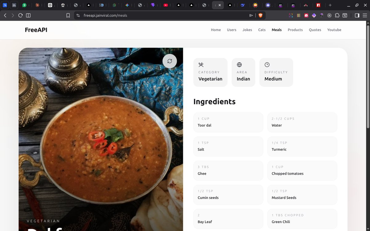Click the Indian area card

(x=243, y=72)
